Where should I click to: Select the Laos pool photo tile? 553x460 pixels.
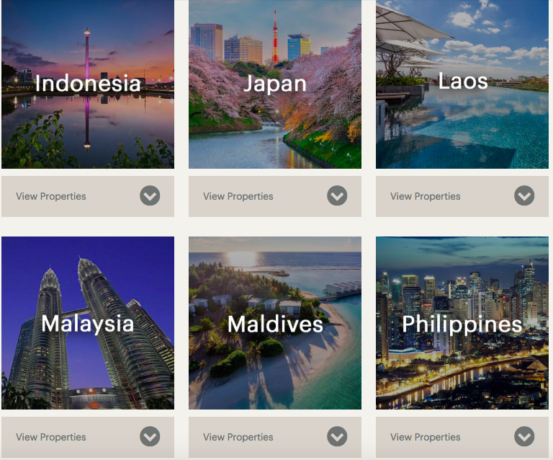coord(462,84)
